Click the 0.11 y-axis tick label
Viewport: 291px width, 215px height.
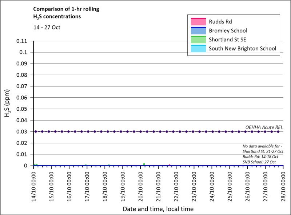click(x=22, y=41)
